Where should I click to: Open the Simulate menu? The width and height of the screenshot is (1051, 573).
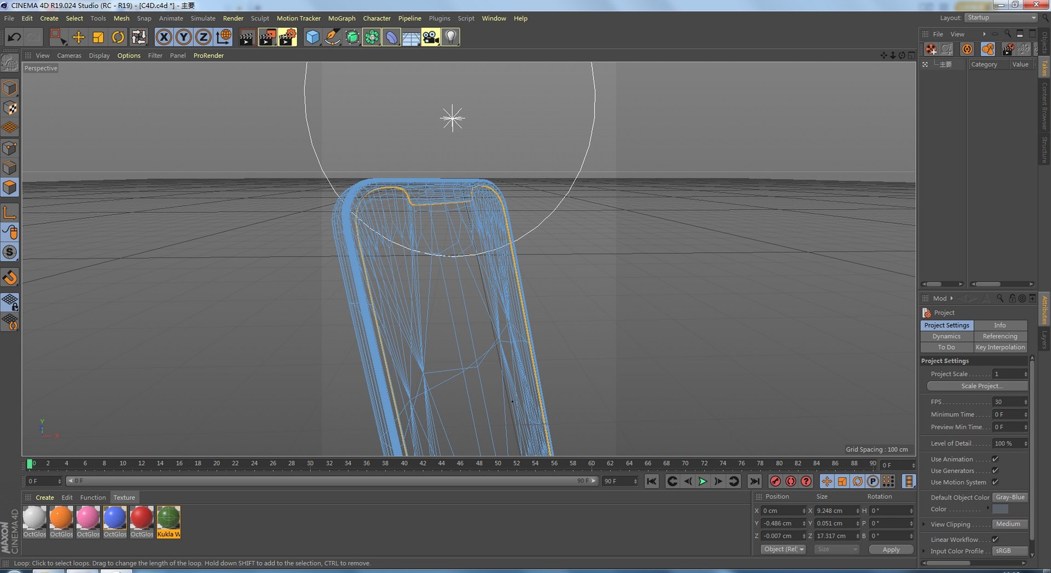pos(203,18)
